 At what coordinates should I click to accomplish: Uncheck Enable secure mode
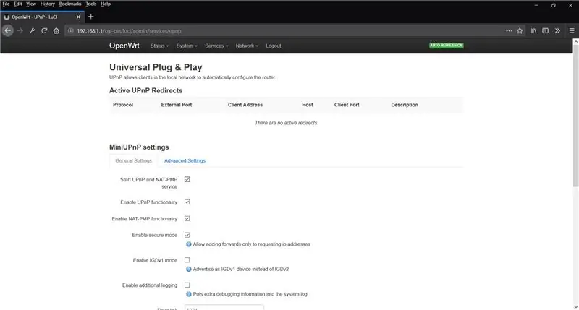[187, 235]
